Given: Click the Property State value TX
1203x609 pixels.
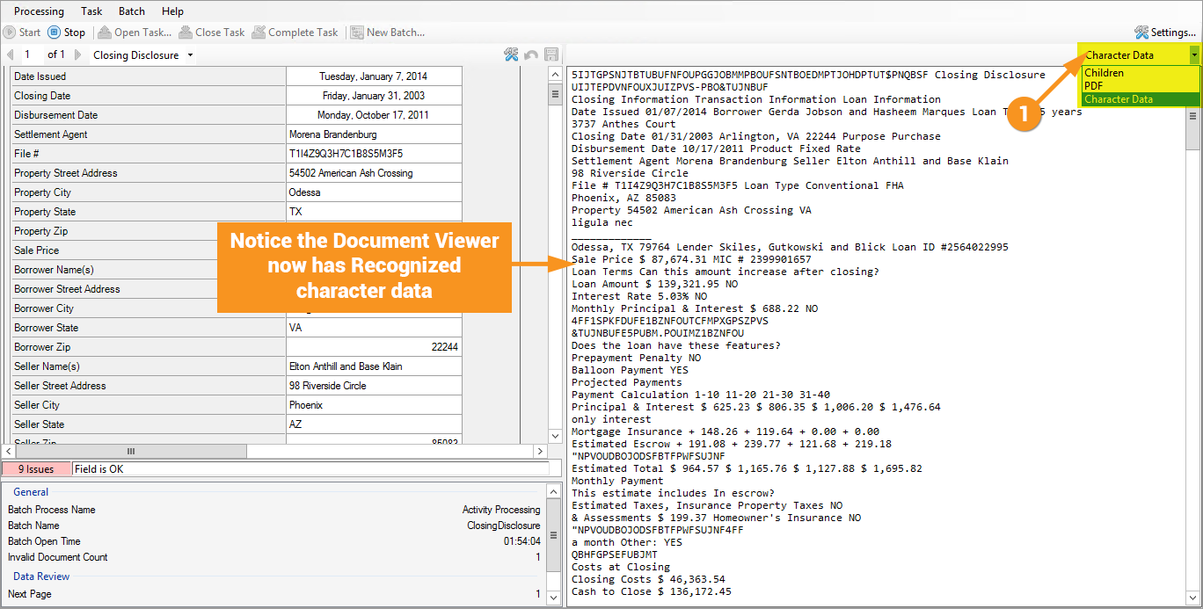Looking at the screenshot, I should tap(374, 212).
